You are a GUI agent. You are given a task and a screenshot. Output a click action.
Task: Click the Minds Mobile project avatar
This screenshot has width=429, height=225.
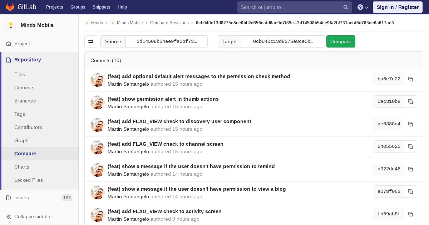point(11,25)
